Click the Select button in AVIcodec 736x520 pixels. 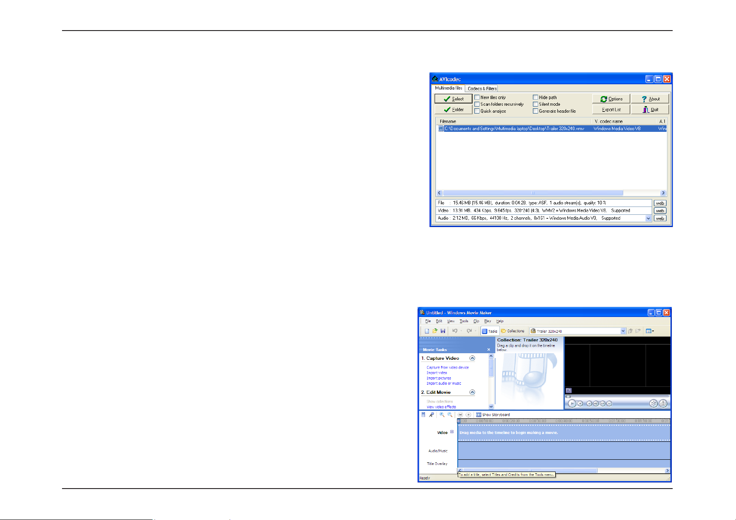tap(453, 99)
